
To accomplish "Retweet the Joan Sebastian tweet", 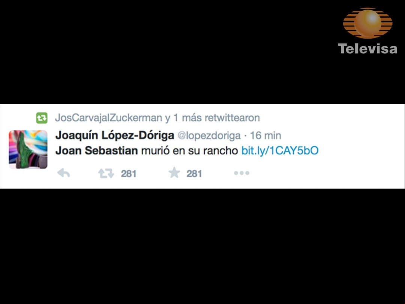I will click(106, 173).
